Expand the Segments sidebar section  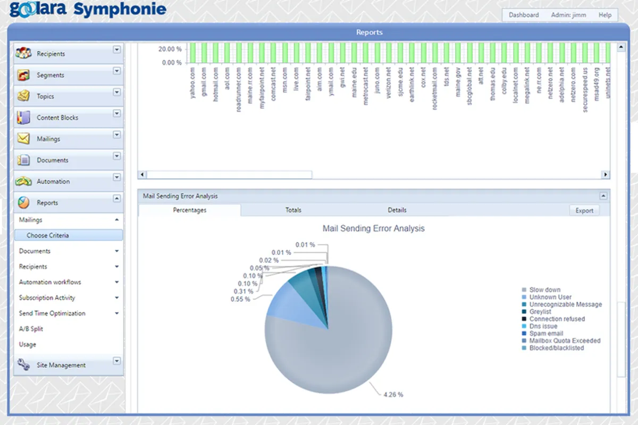117,71
